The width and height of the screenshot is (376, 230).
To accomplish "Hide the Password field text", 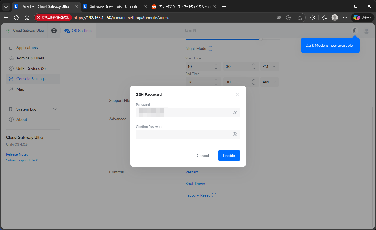I will click(235, 112).
